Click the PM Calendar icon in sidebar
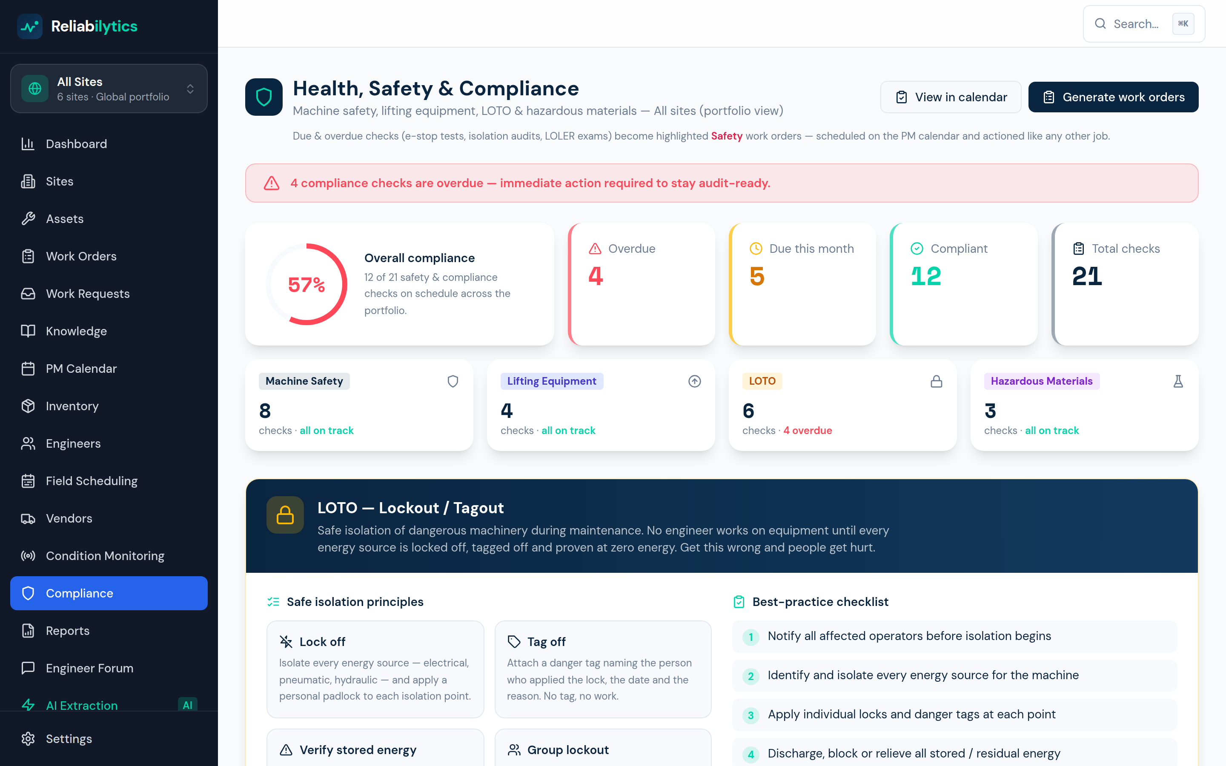The height and width of the screenshot is (766, 1226). click(28, 369)
